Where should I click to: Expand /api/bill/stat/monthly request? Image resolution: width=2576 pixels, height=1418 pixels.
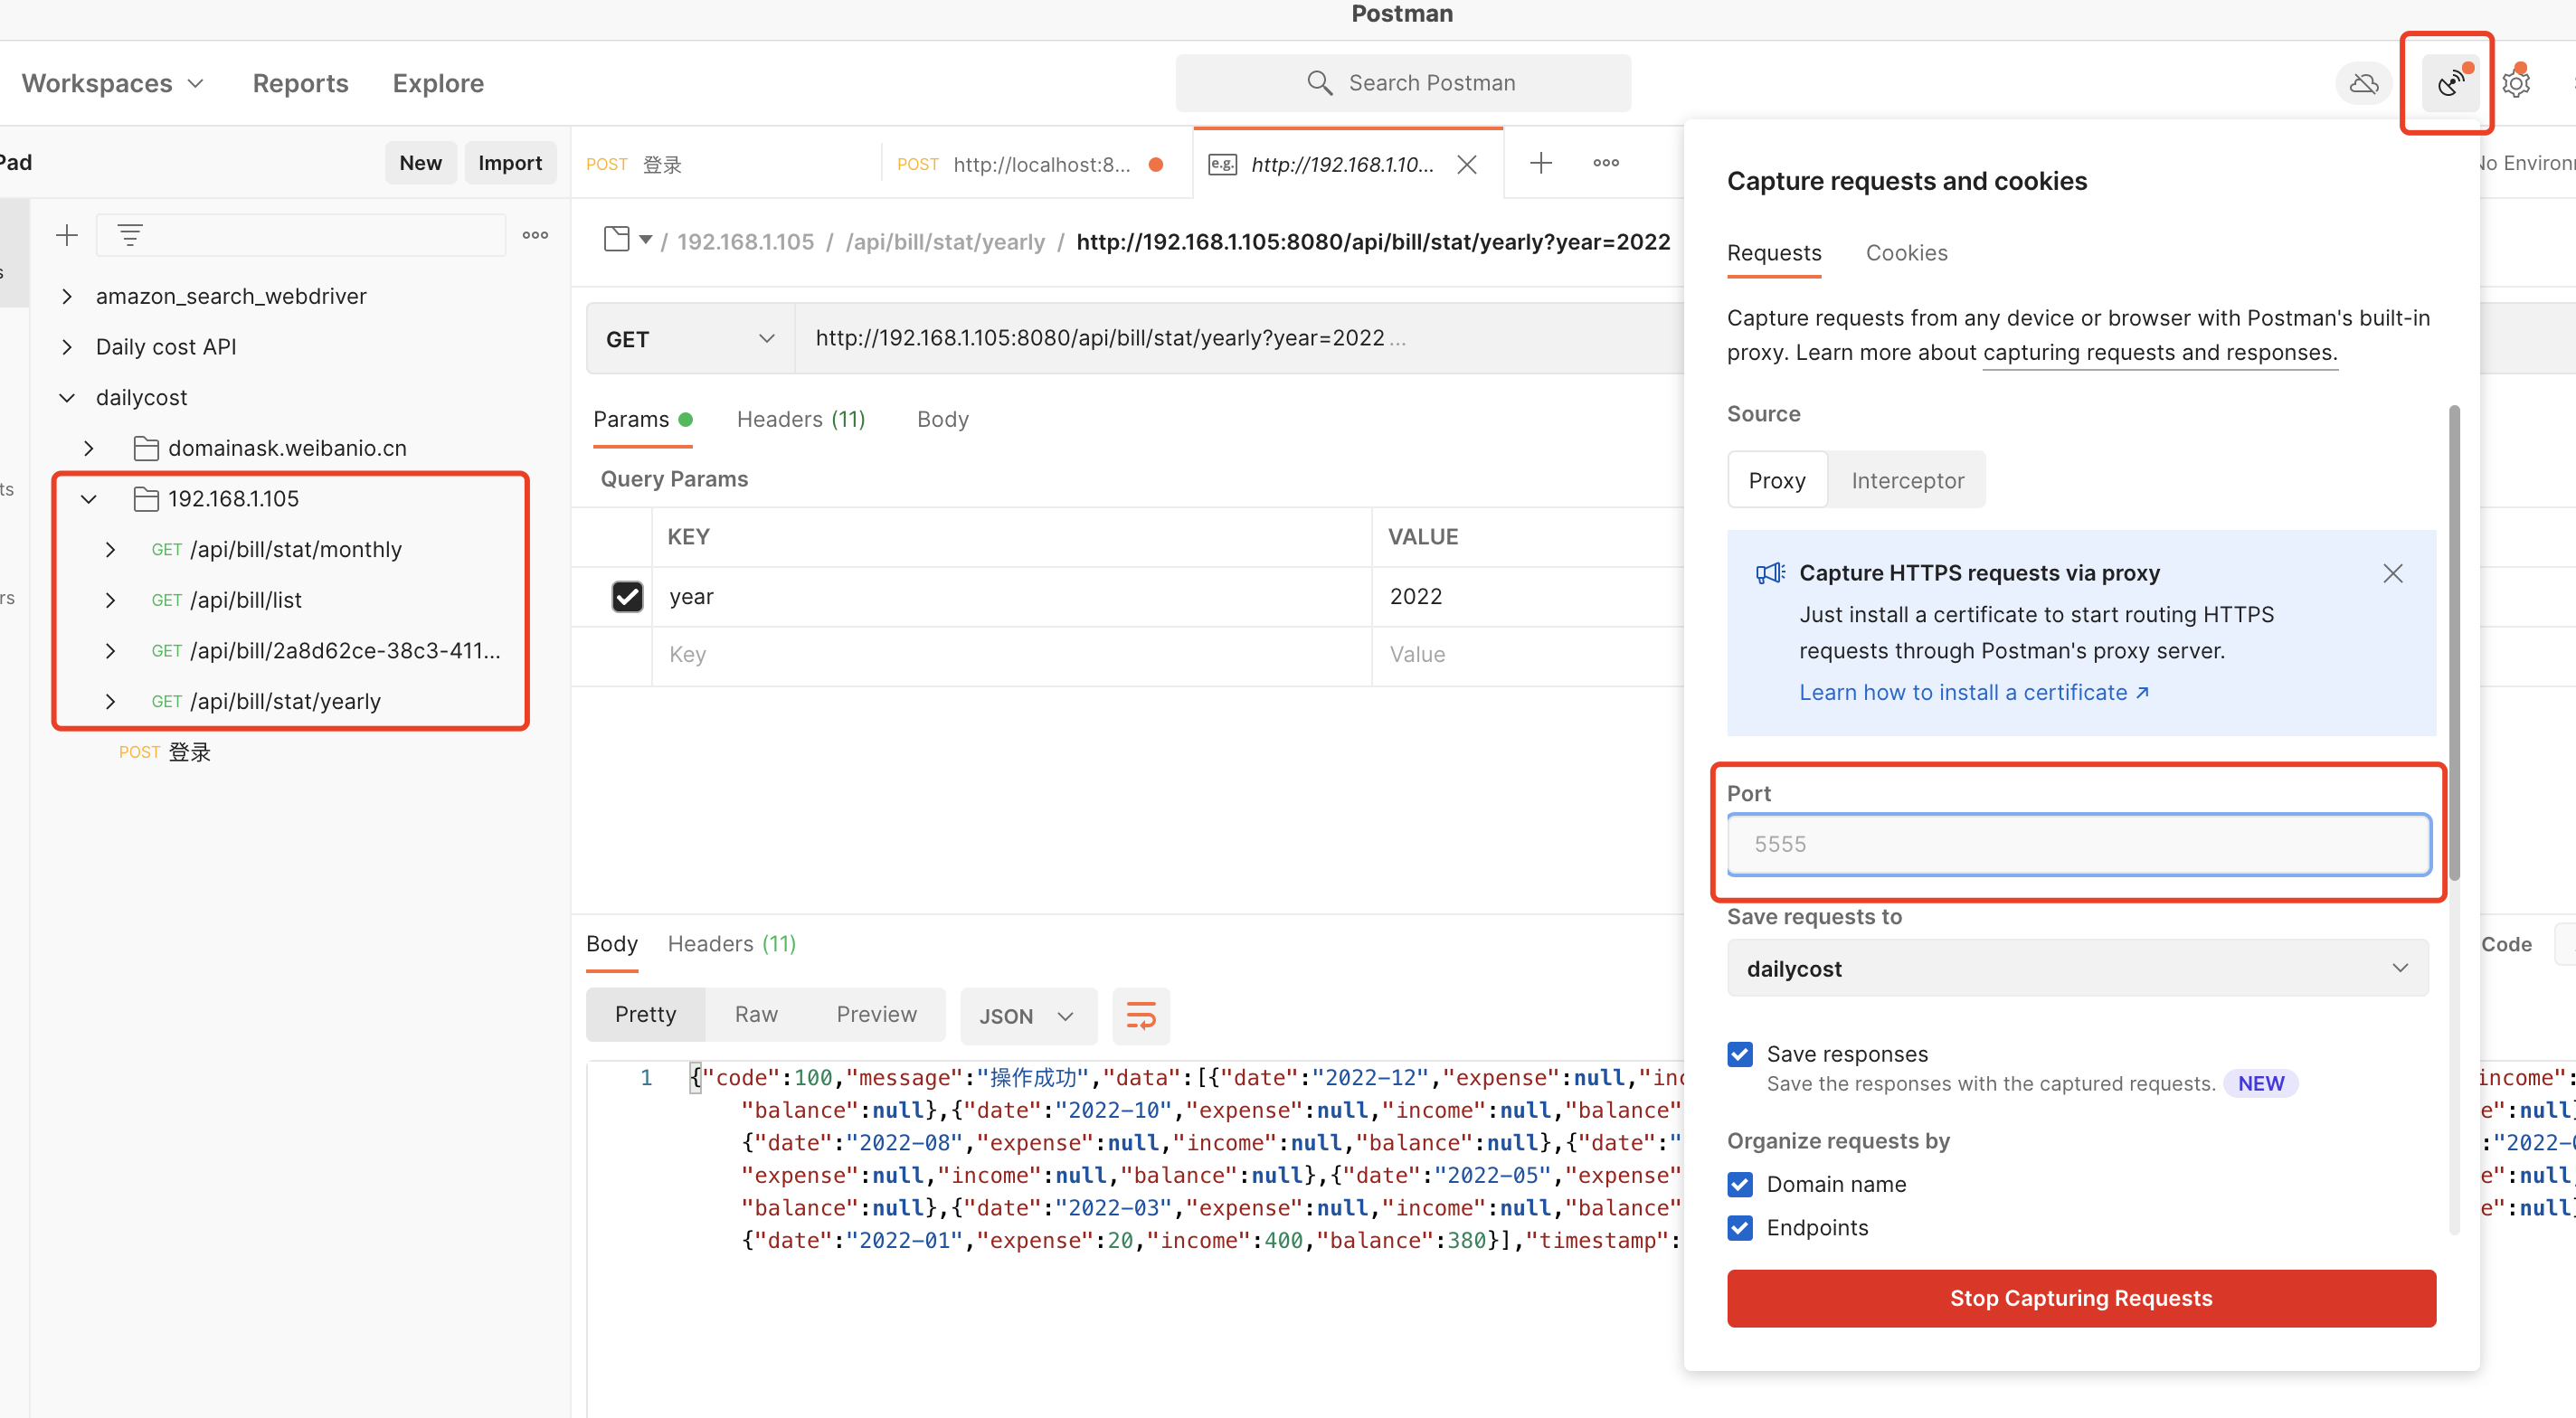(110, 550)
